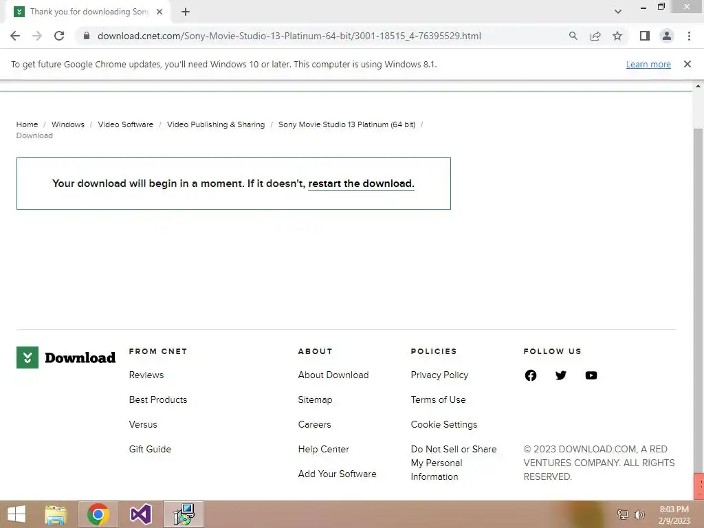Open the zoom magnifier in address bar
The height and width of the screenshot is (528, 704).
click(x=573, y=36)
